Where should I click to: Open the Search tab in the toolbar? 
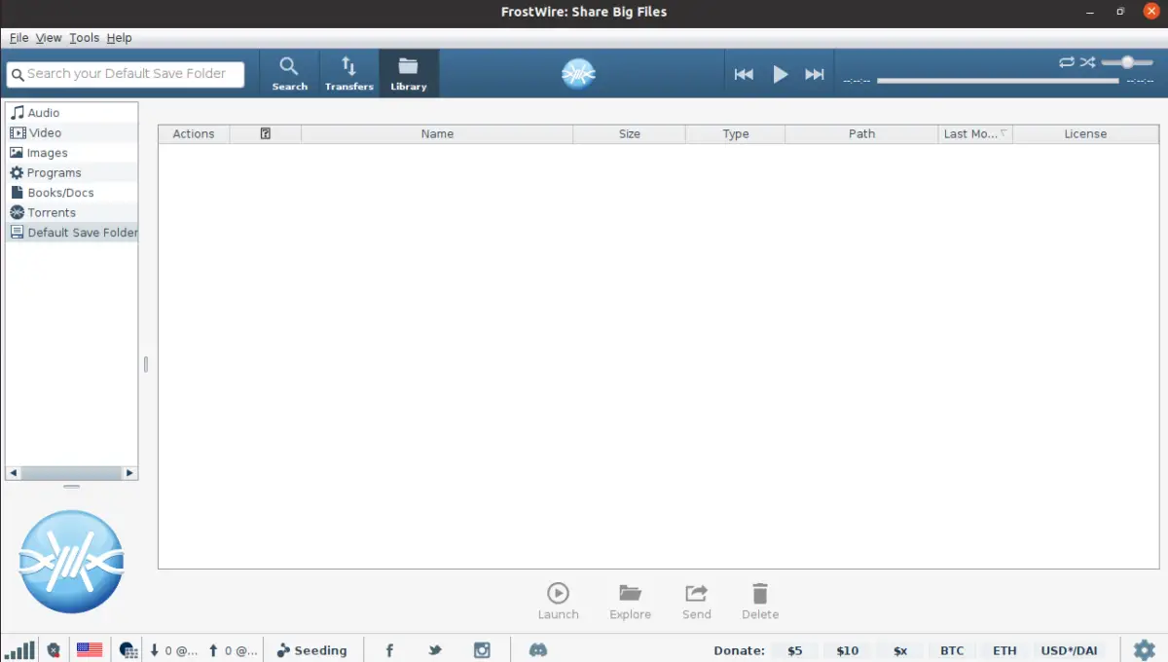coord(289,74)
